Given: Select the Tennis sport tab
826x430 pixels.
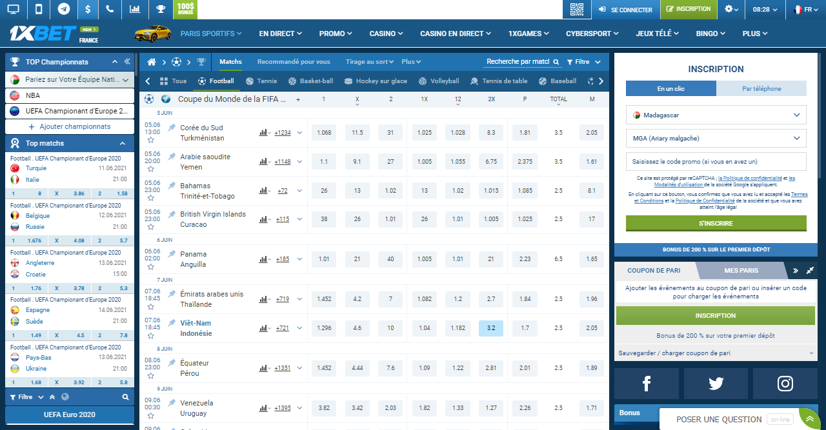Looking at the screenshot, I should pyautogui.click(x=261, y=81).
